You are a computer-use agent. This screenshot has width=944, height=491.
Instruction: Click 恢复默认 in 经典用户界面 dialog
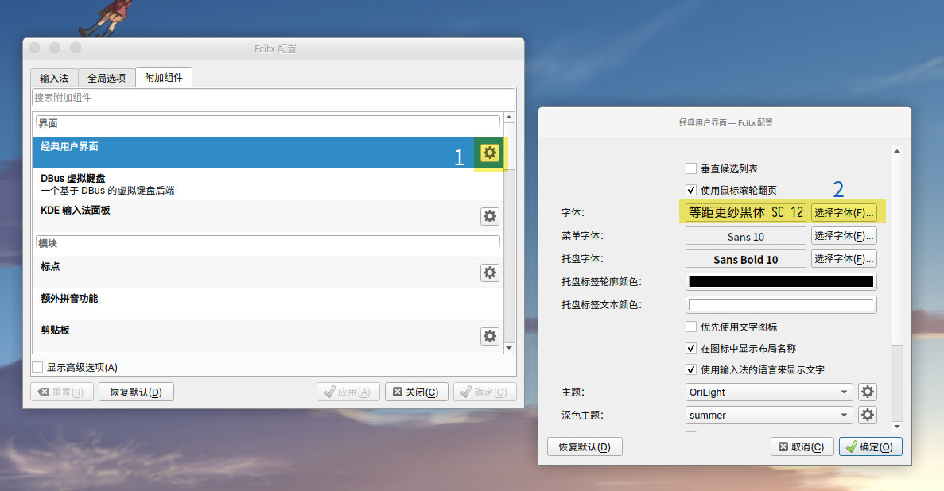point(585,447)
